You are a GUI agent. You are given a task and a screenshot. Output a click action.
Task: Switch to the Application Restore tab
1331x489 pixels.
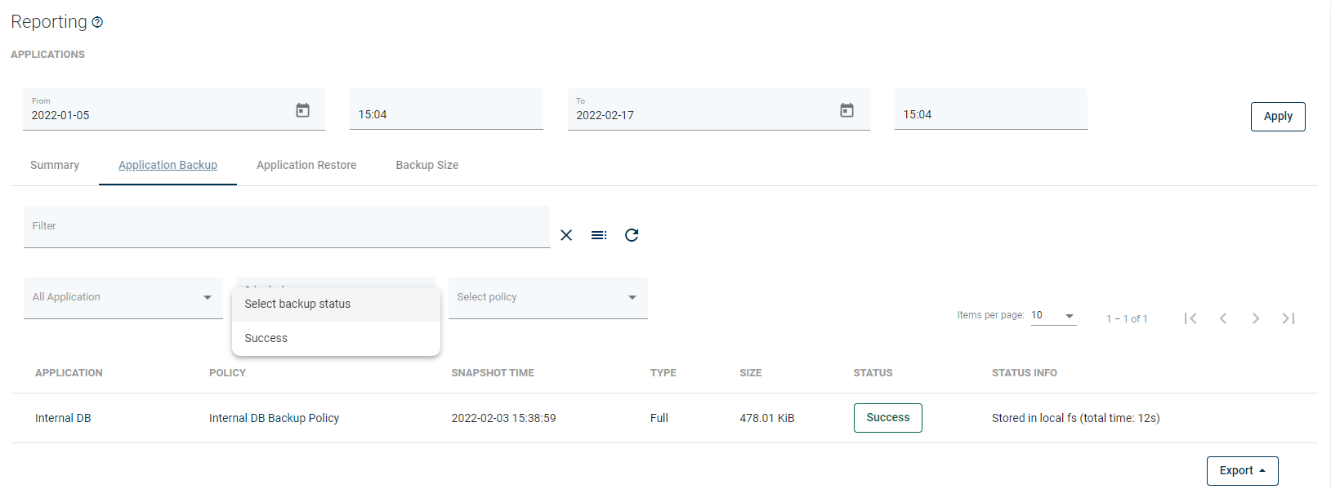[x=306, y=165]
